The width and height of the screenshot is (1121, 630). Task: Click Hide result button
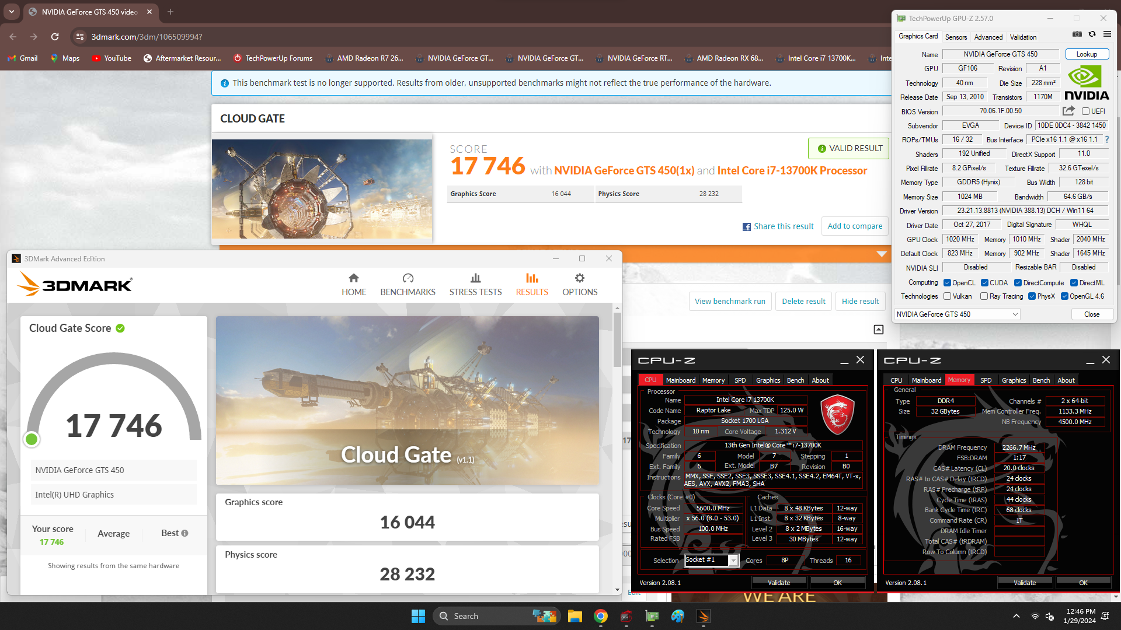(860, 301)
